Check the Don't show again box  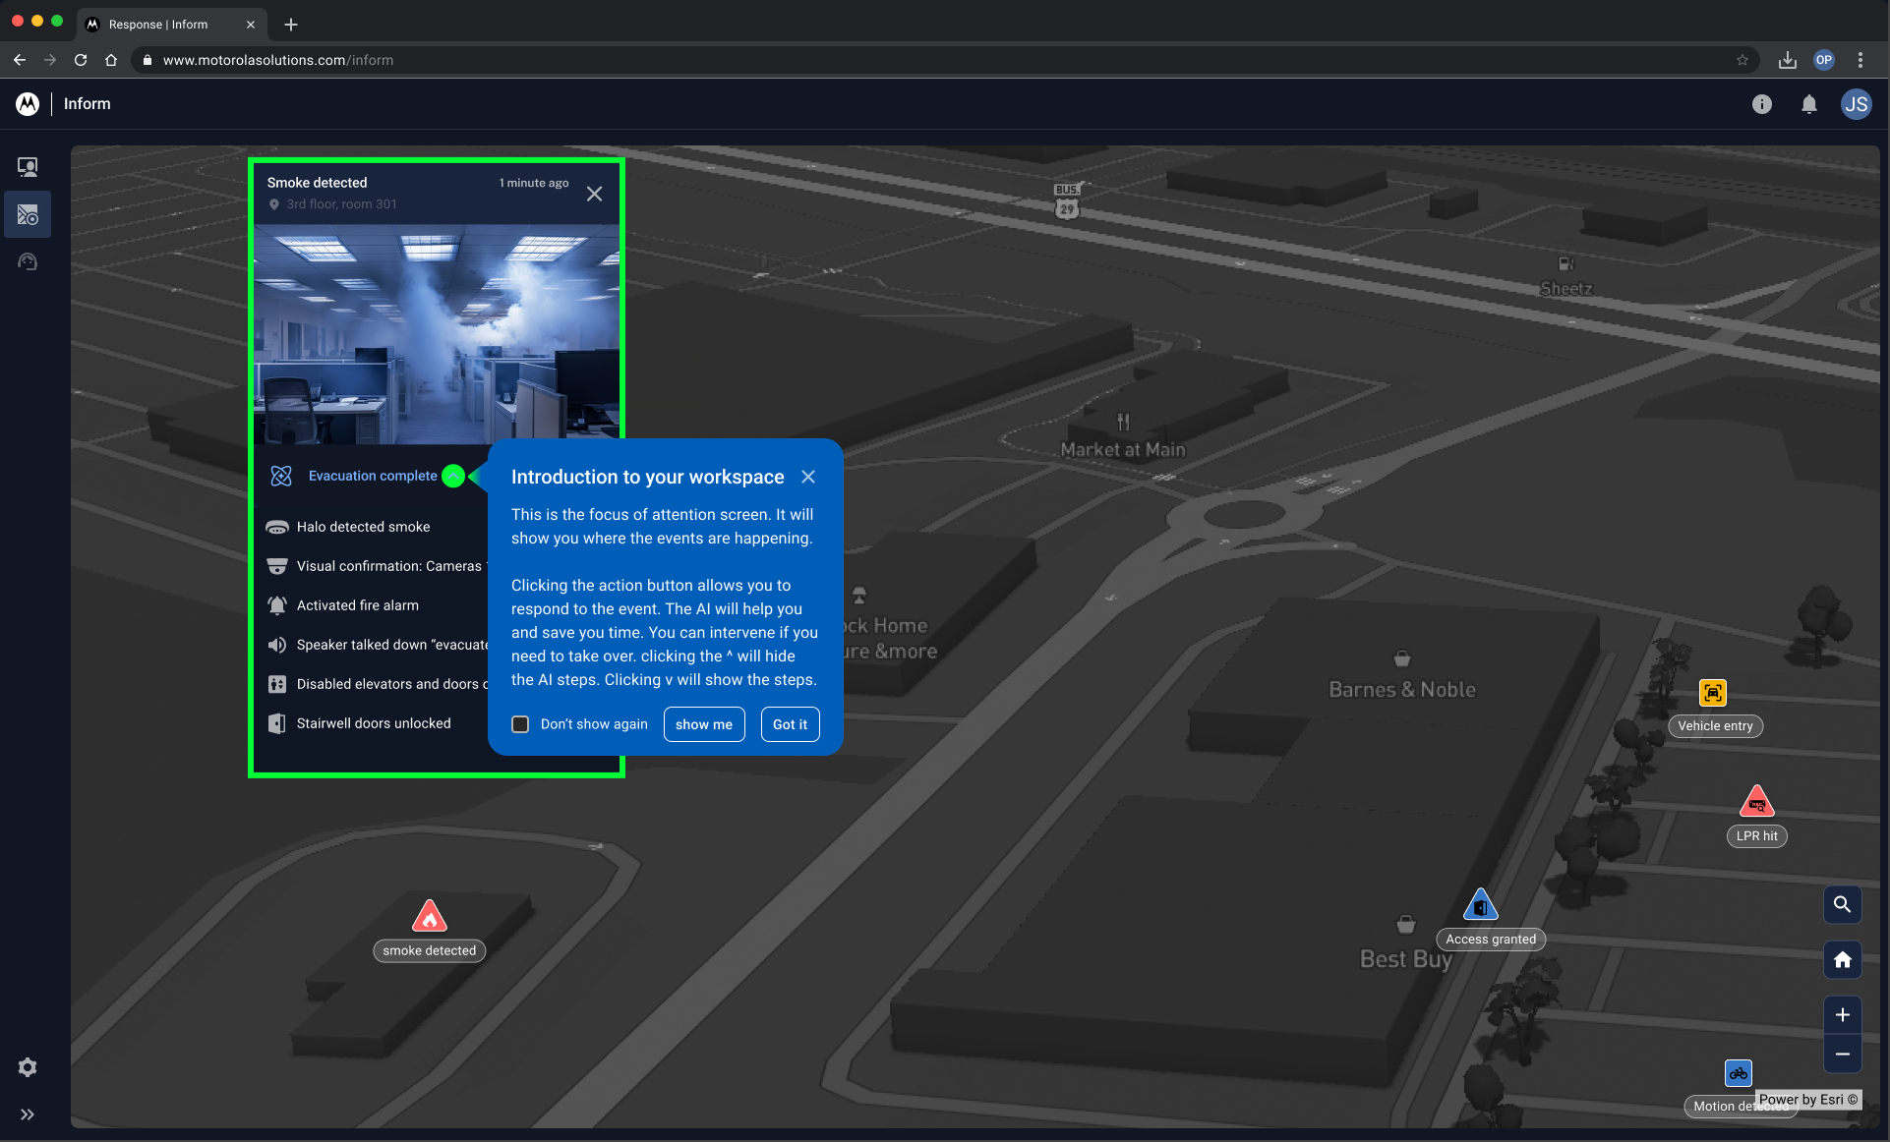pos(520,724)
